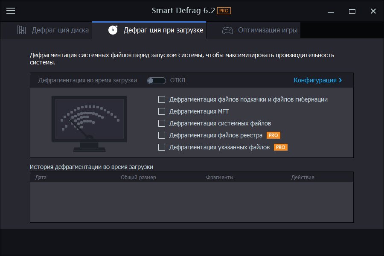The width and height of the screenshot is (384, 256).
Task: Open the Оптимизация игры tab
Action: coord(253,30)
